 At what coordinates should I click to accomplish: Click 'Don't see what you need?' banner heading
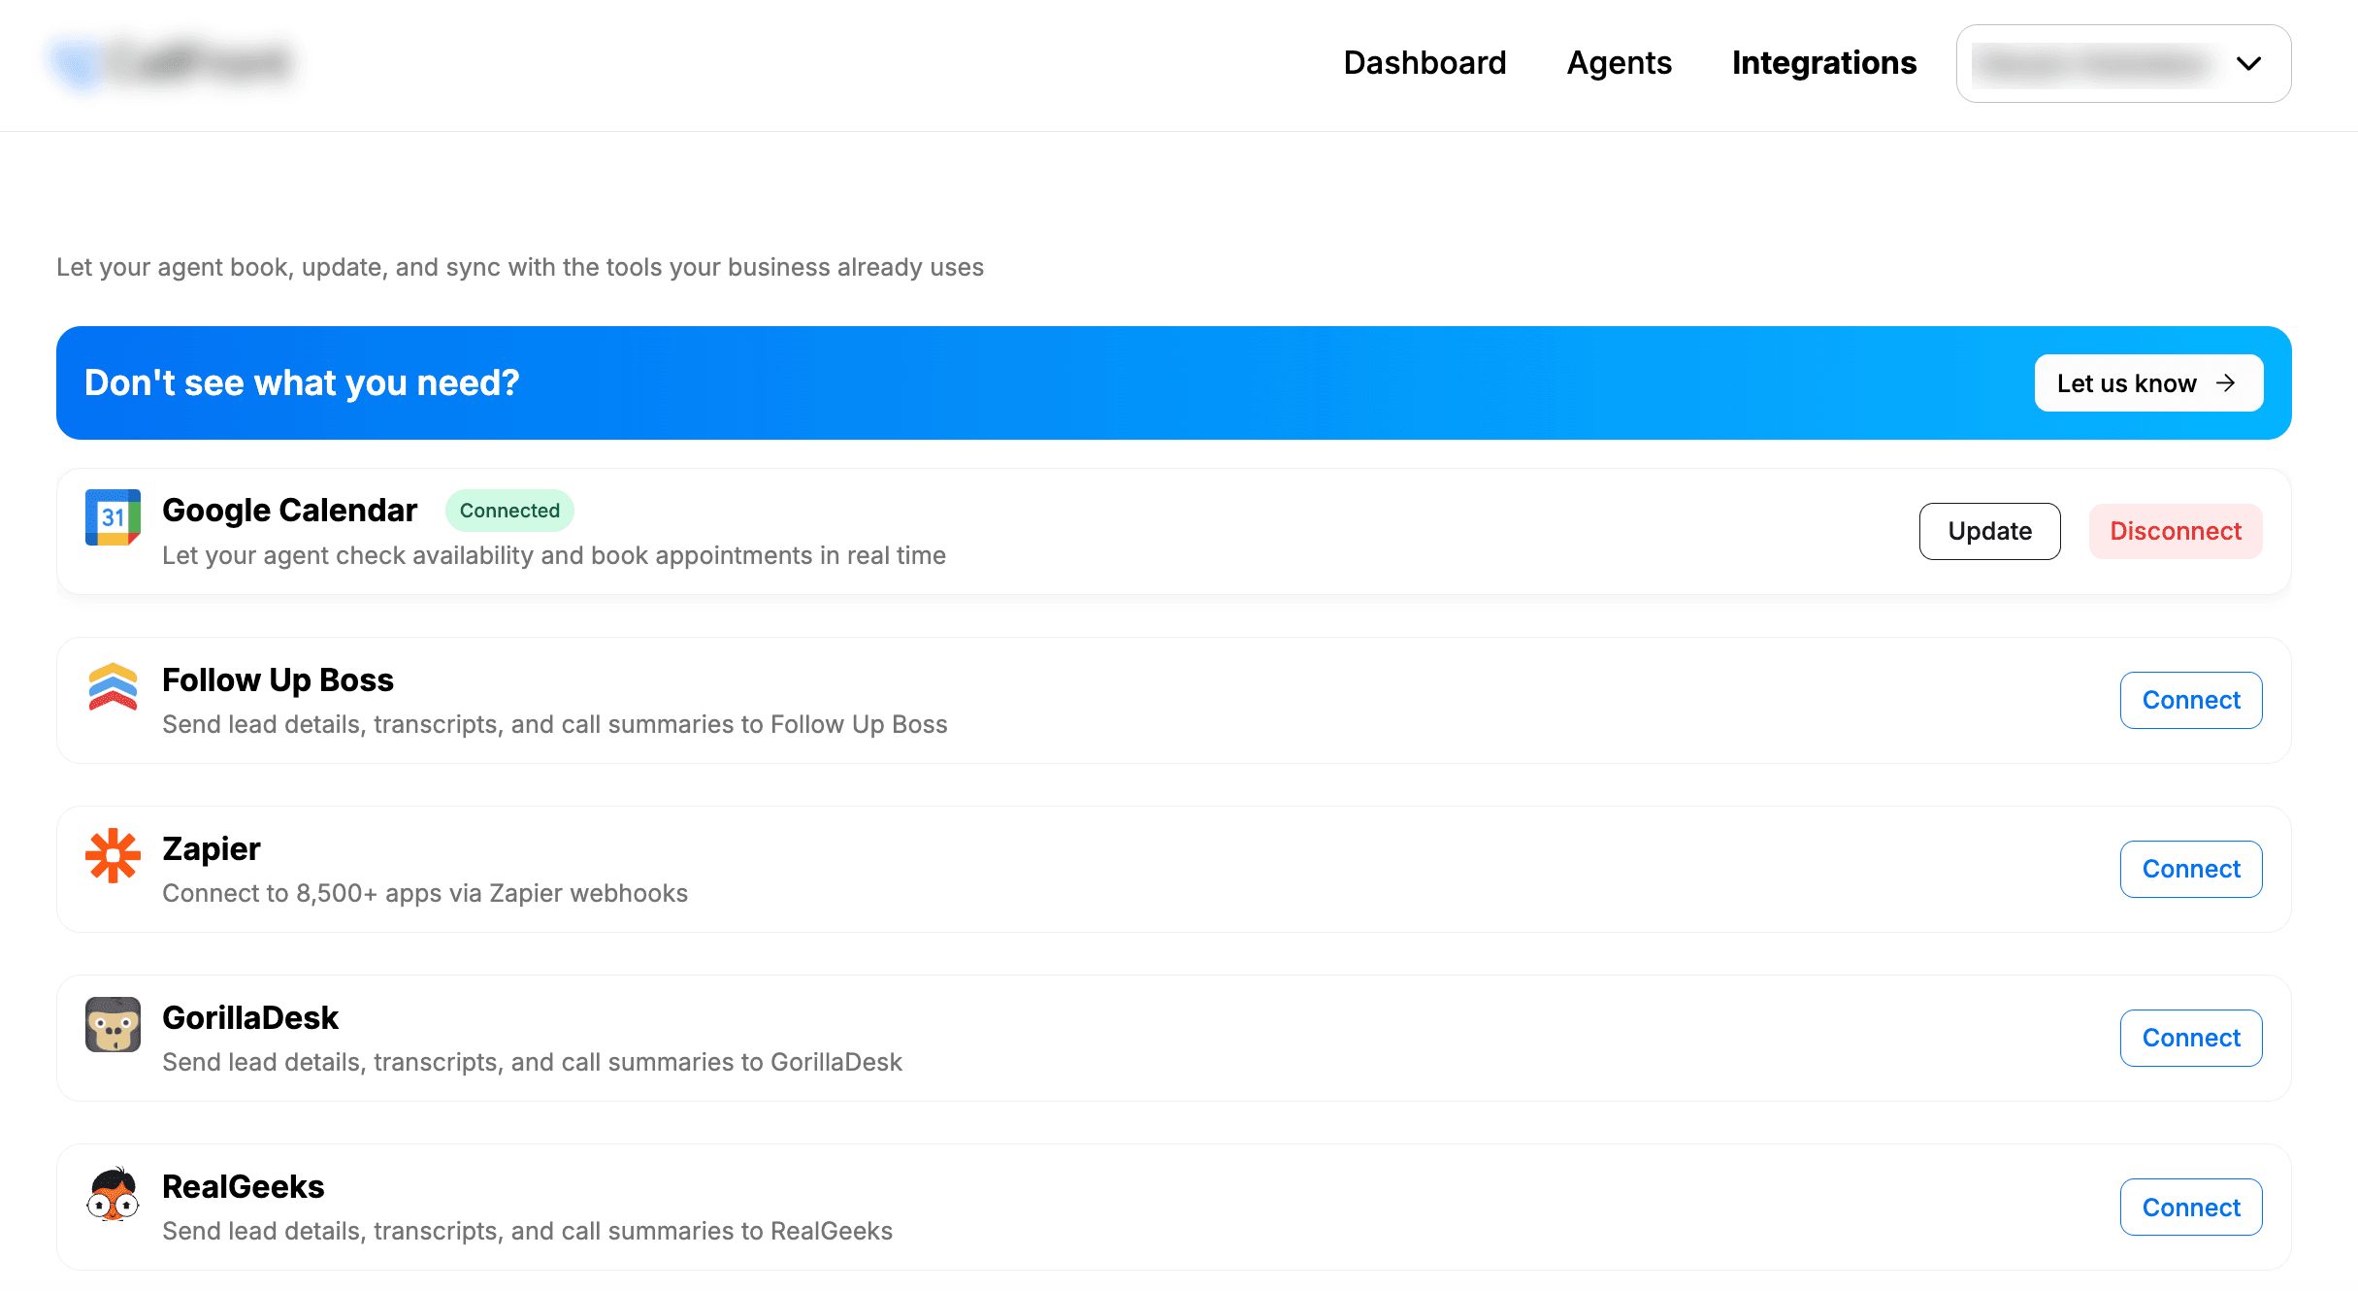(x=302, y=382)
